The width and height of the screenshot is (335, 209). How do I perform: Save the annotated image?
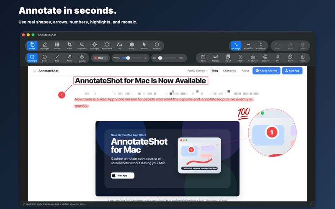(x=302, y=58)
